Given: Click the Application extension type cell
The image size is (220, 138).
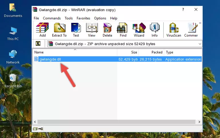Looking at the screenshot, I should (x=183, y=59).
